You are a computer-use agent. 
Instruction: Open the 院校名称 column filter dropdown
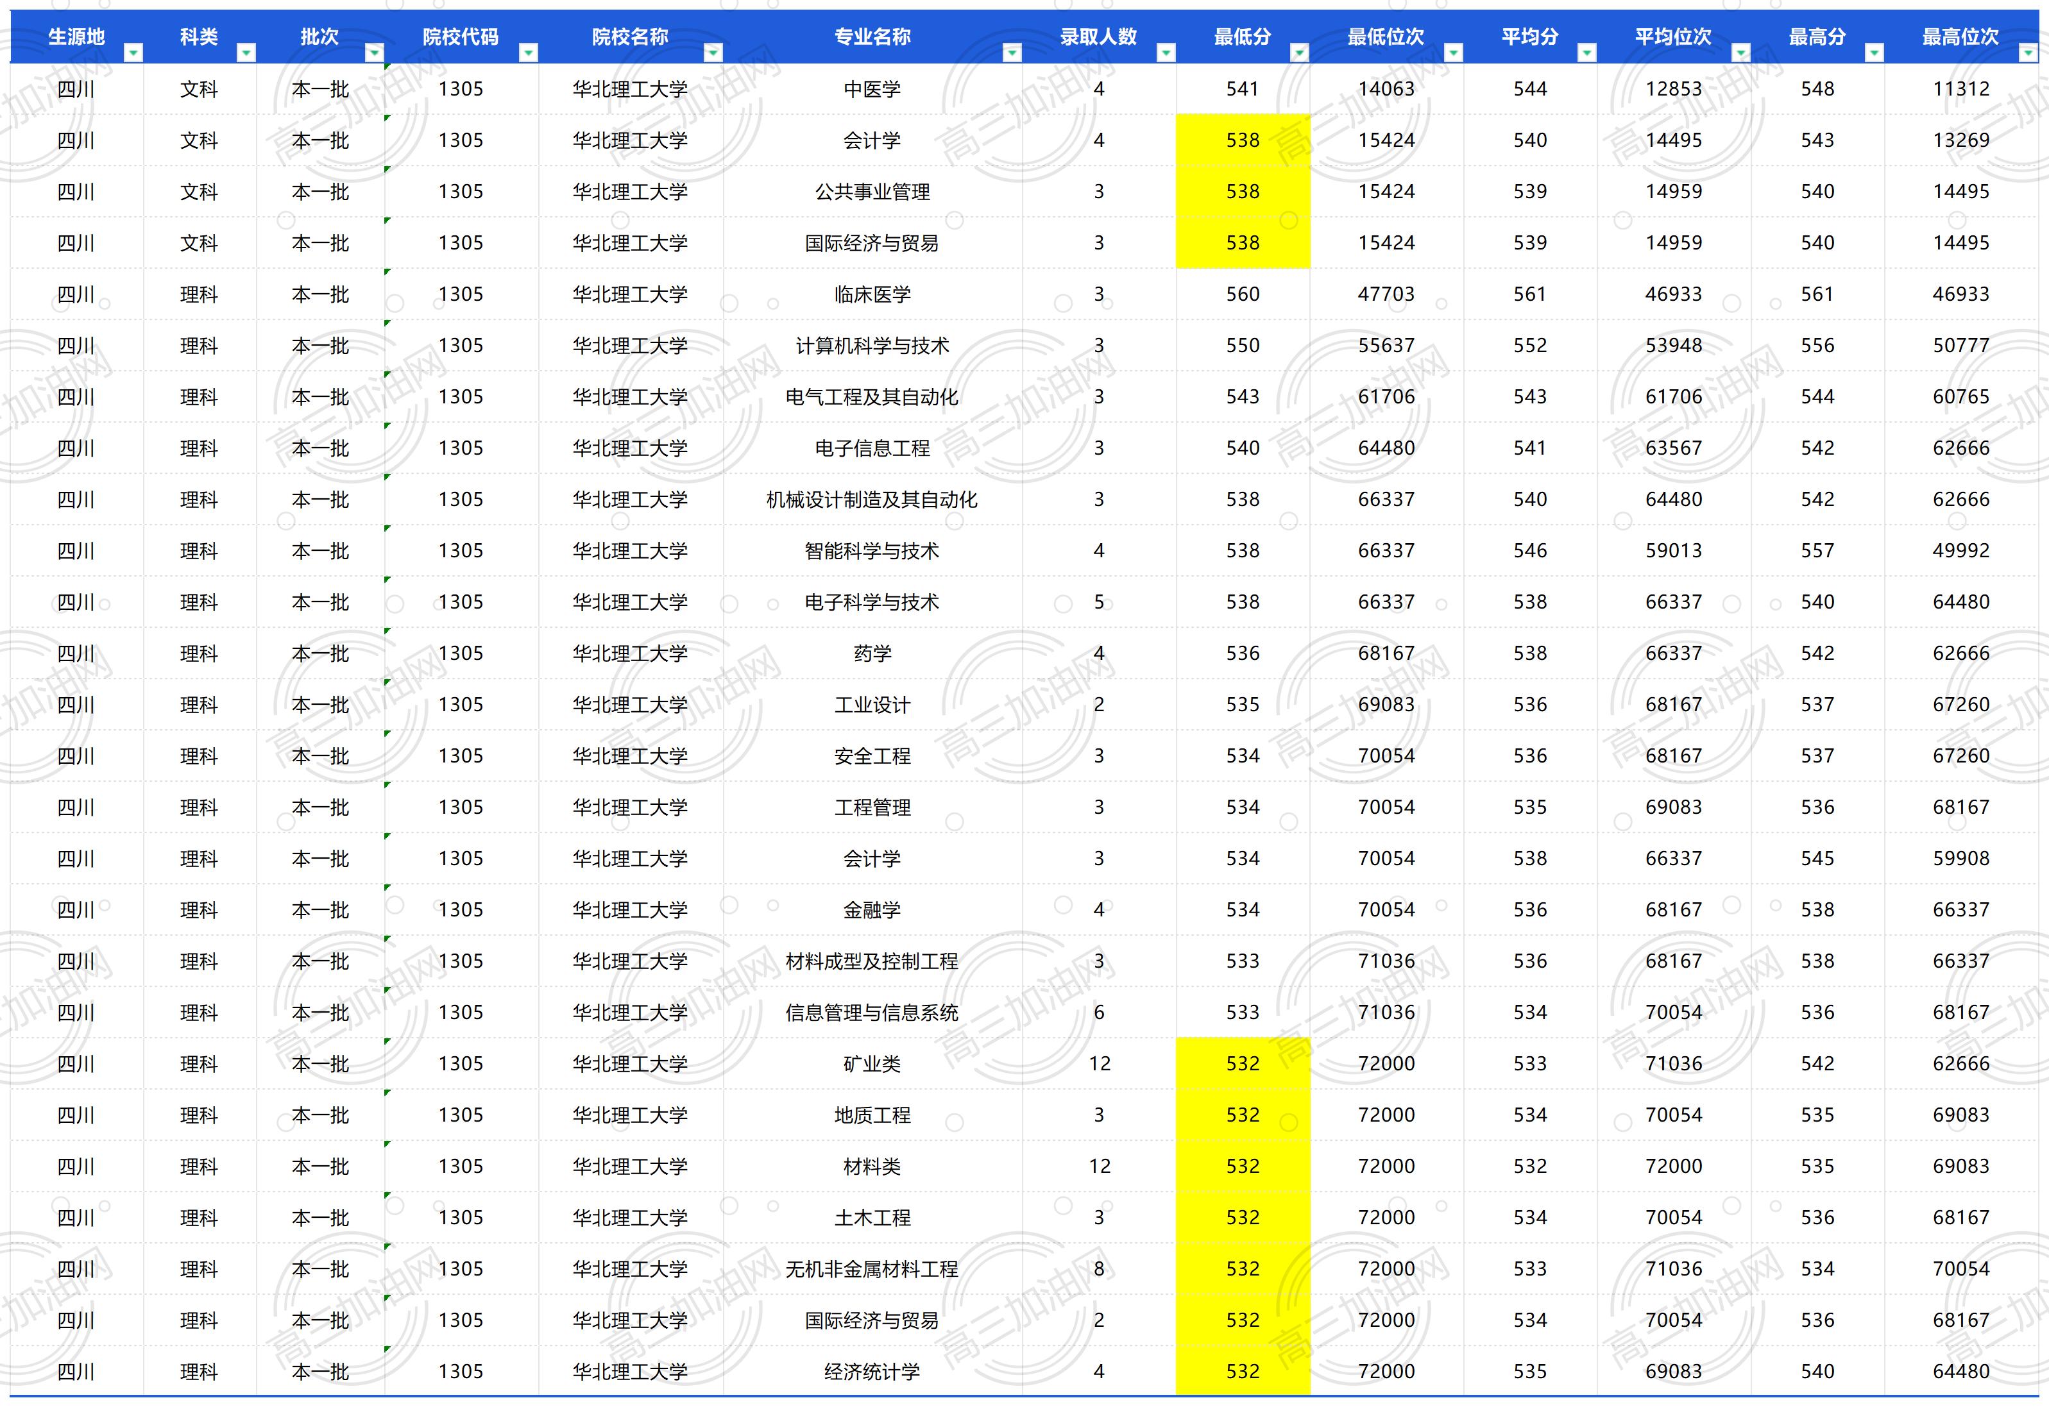[712, 53]
